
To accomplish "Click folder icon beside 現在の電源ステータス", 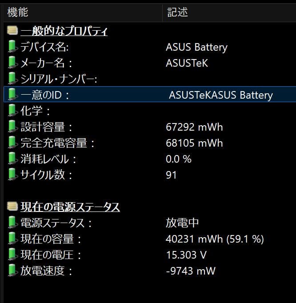I will coord(12,207).
